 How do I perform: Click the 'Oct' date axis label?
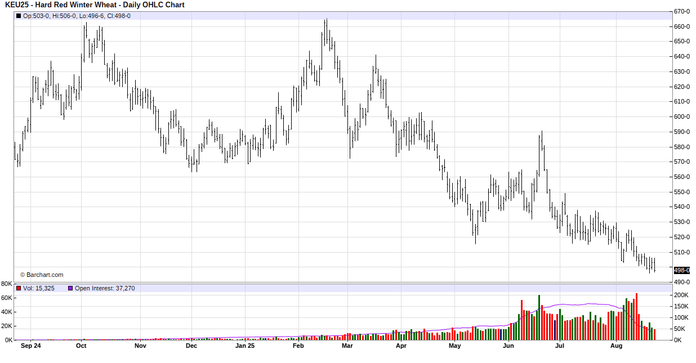(x=81, y=346)
